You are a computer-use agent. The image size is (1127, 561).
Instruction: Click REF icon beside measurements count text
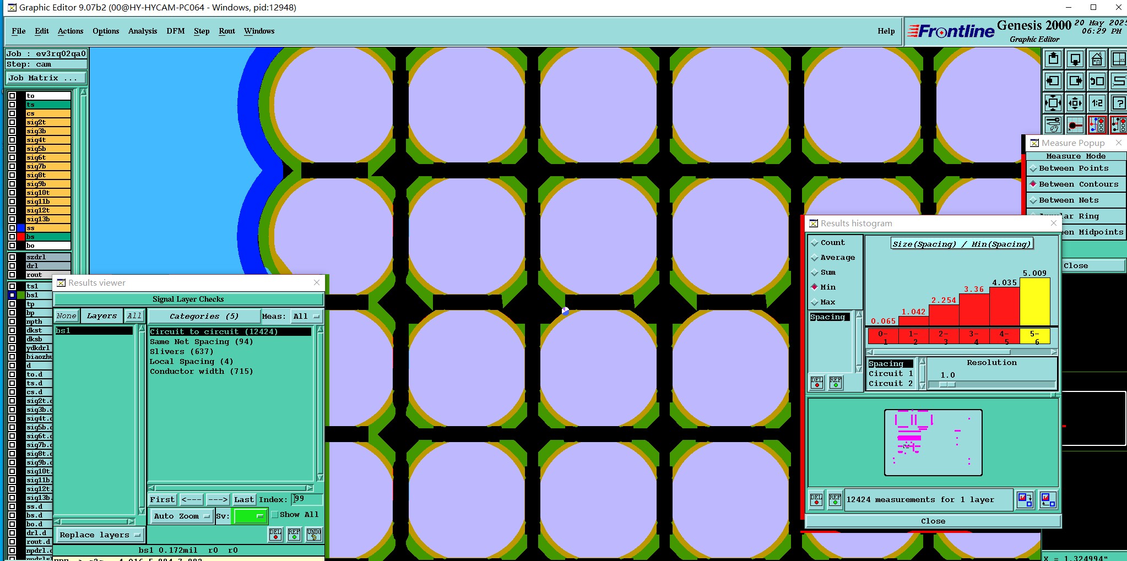835,500
